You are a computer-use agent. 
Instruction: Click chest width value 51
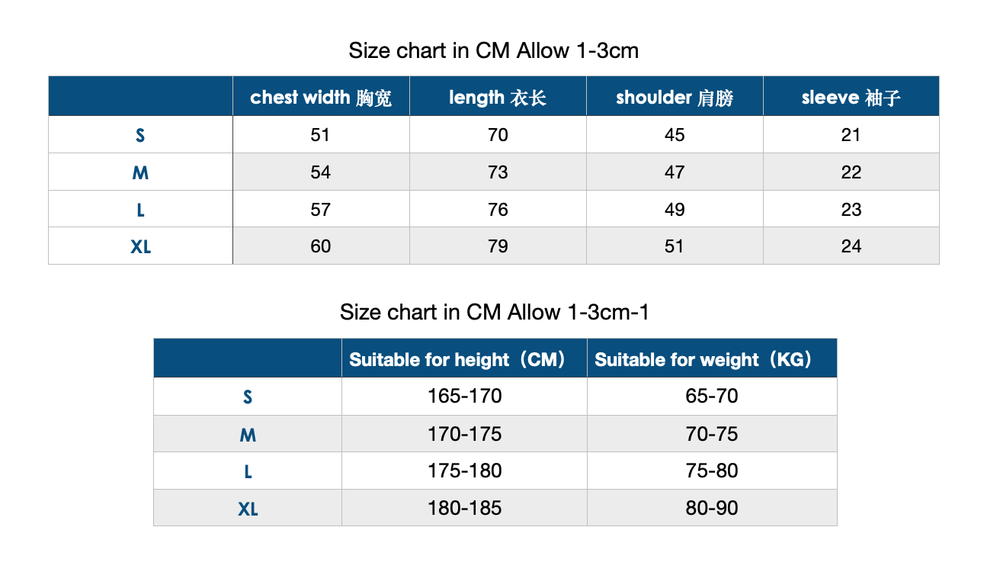(x=321, y=135)
